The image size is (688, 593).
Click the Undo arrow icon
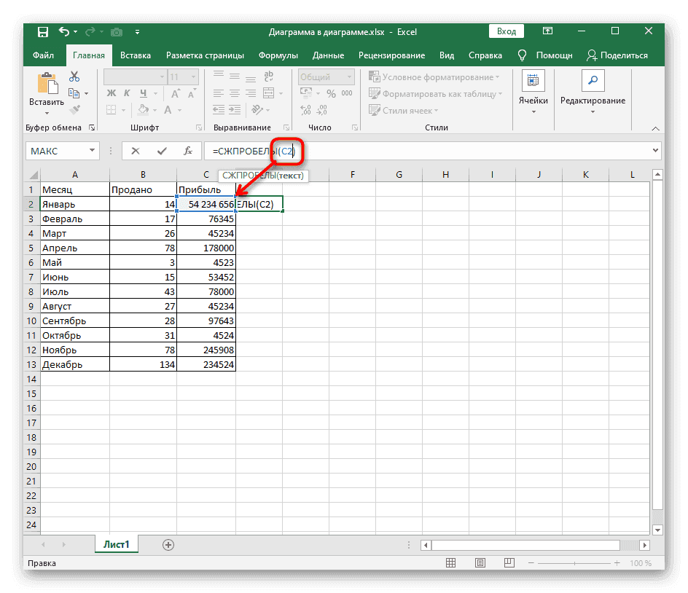click(x=64, y=32)
